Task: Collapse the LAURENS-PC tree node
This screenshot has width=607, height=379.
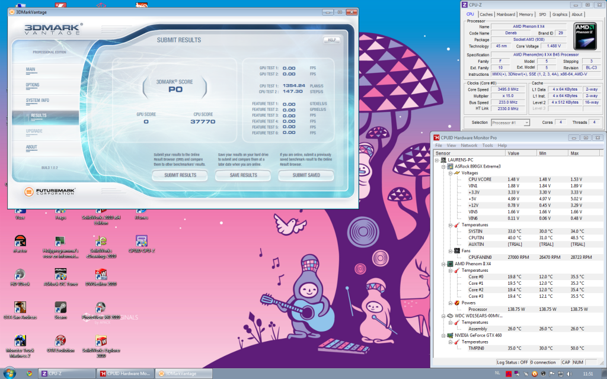Action: click(437, 160)
